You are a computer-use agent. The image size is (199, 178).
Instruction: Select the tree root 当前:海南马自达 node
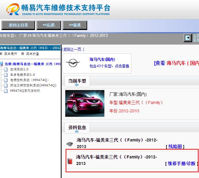point(33,64)
